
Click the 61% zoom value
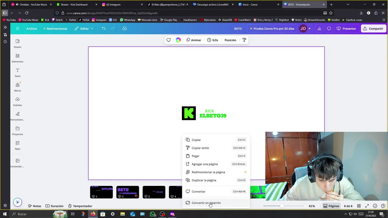pos(312,206)
